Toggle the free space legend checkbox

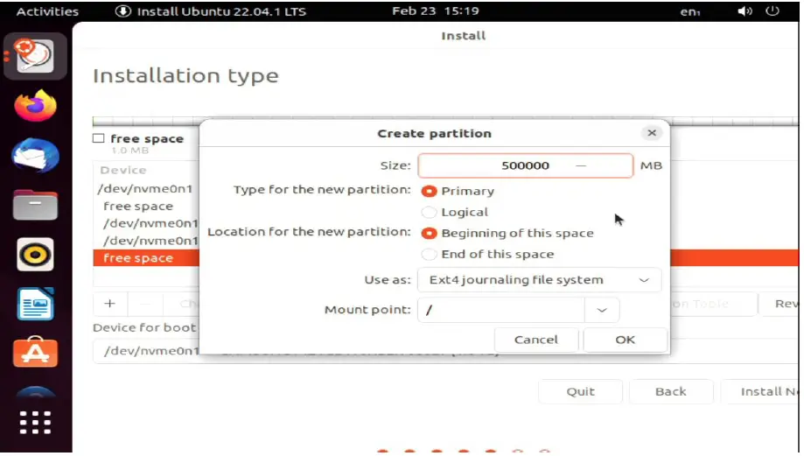(x=99, y=138)
